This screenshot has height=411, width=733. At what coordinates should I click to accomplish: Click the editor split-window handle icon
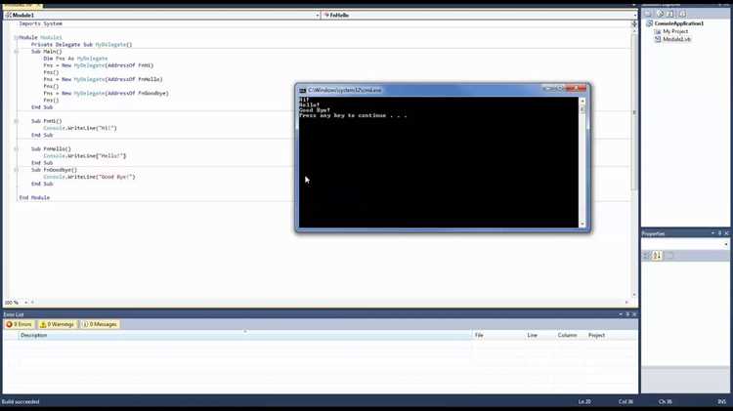(634, 23)
